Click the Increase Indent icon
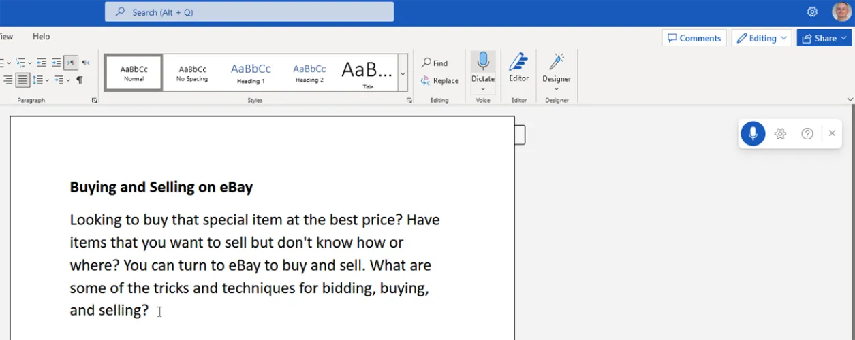The width and height of the screenshot is (855, 340). click(56, 63)
